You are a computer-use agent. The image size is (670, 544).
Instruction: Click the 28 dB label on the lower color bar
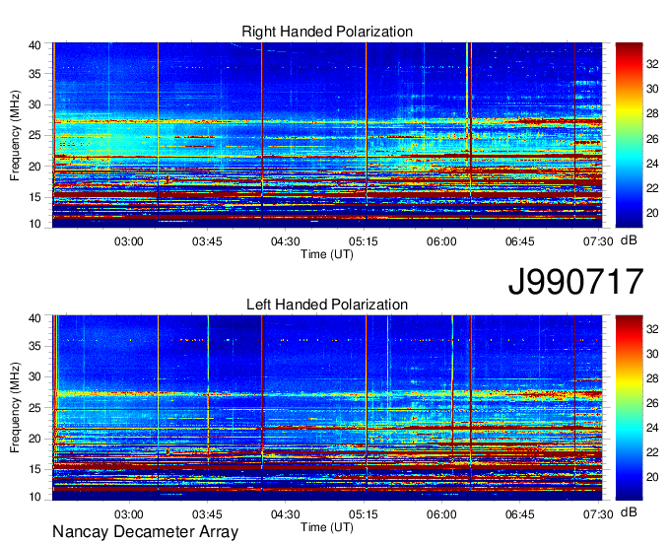[x=652, y=378]
